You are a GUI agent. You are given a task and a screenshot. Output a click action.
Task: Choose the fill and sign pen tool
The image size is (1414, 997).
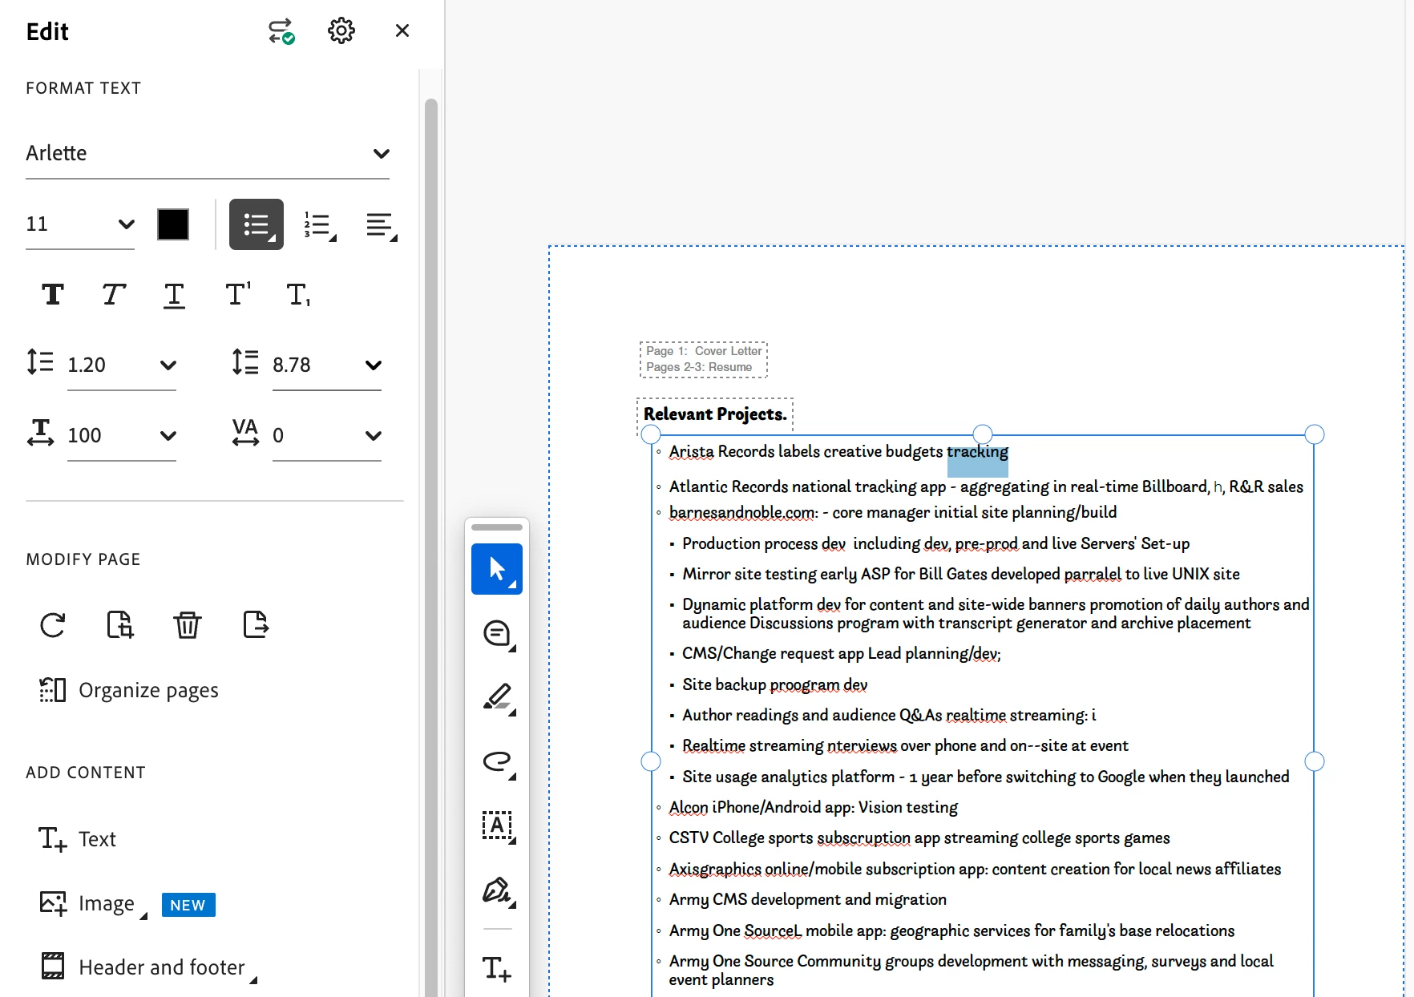point(497,890)
